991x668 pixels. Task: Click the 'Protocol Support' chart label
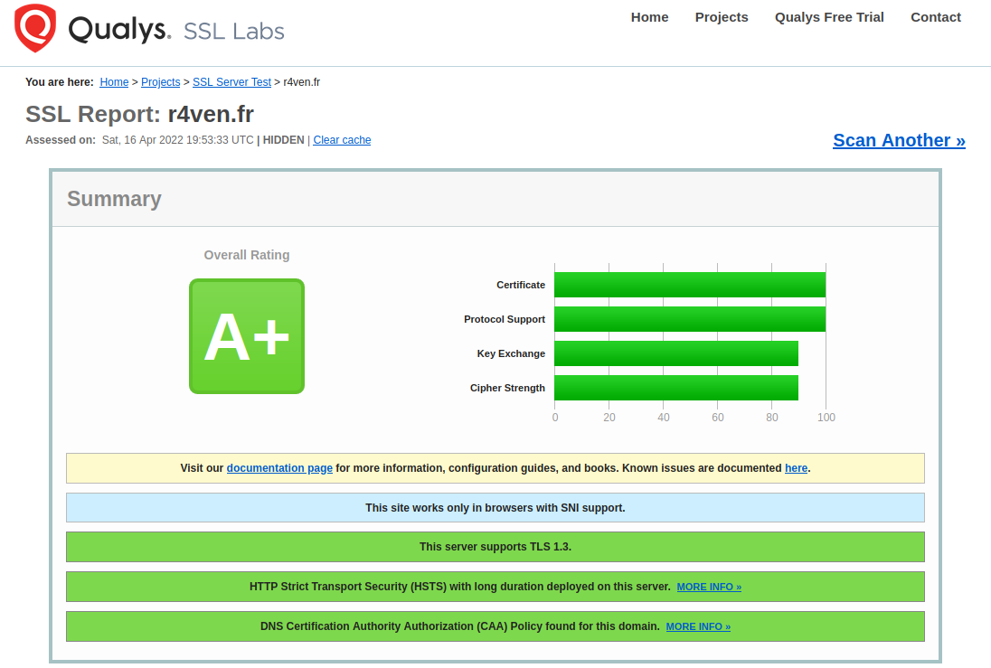tap(505, 320)
